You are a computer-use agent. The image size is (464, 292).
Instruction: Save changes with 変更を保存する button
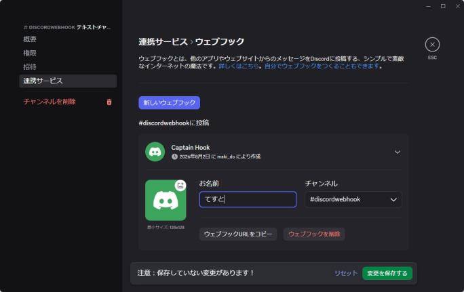[x=387, y=274]
